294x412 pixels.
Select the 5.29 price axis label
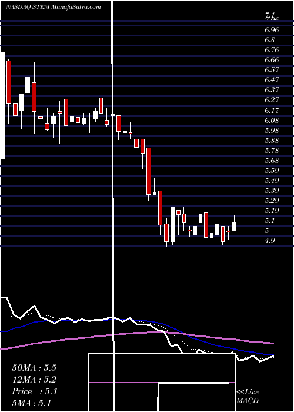click(272, 201)
